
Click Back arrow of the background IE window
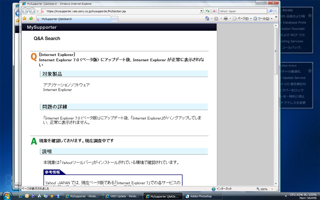(18, 13)
